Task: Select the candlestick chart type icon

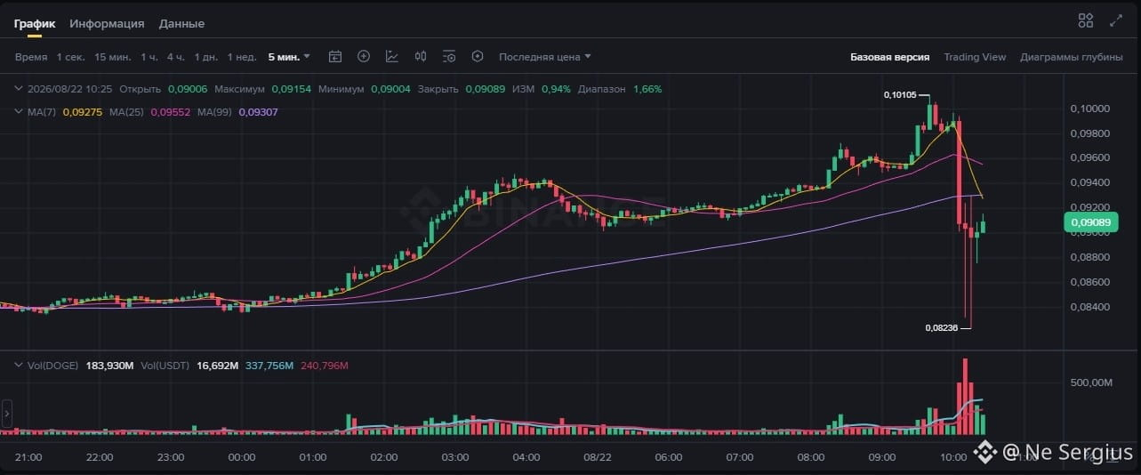Action: 421,56
